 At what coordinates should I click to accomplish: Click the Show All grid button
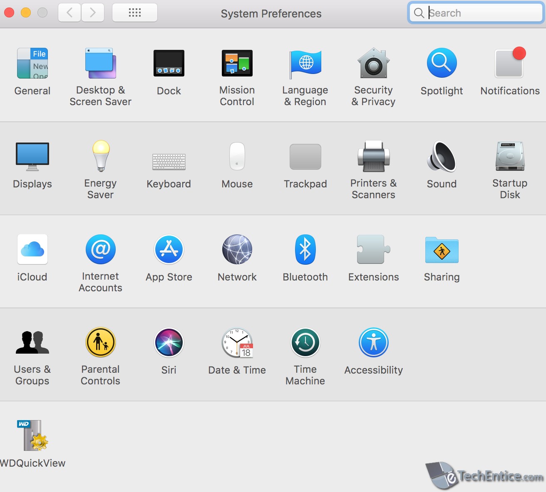pos(135,13)
